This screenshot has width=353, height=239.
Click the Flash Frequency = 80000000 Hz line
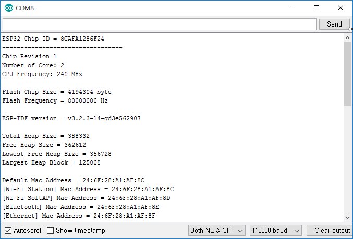point(55,100)
